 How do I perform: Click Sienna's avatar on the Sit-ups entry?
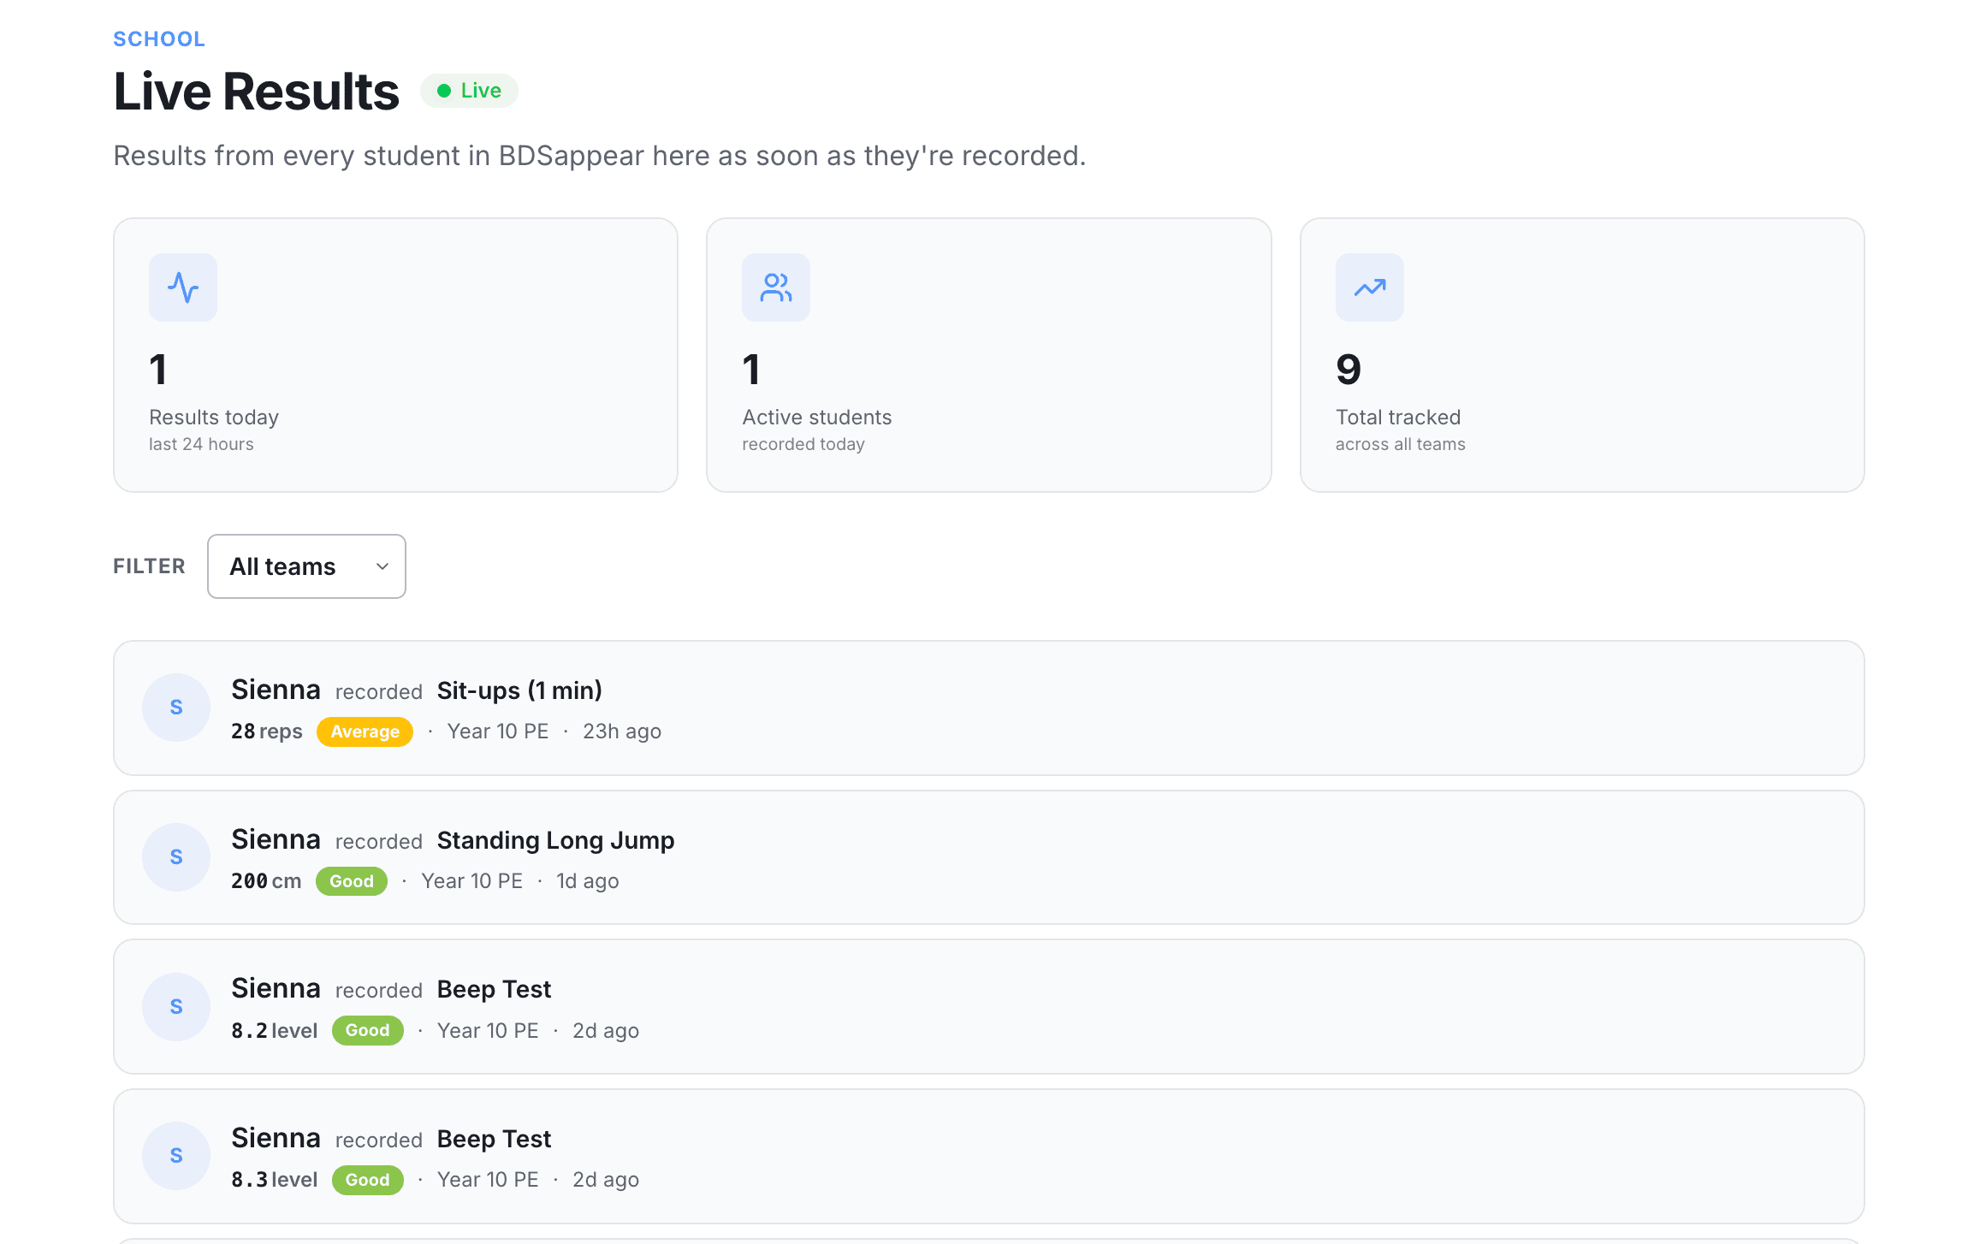coord(175,708)
